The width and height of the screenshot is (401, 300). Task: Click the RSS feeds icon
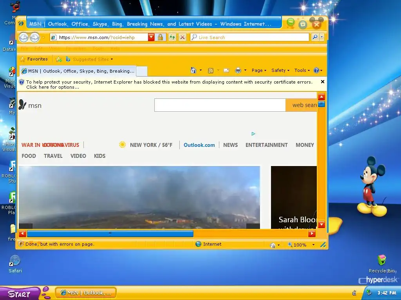click(210, 70)
